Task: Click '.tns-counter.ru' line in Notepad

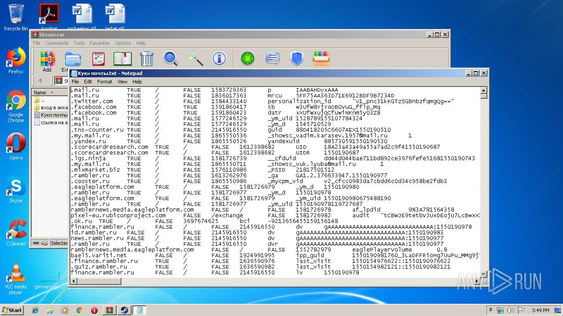Action: (230, 130)
